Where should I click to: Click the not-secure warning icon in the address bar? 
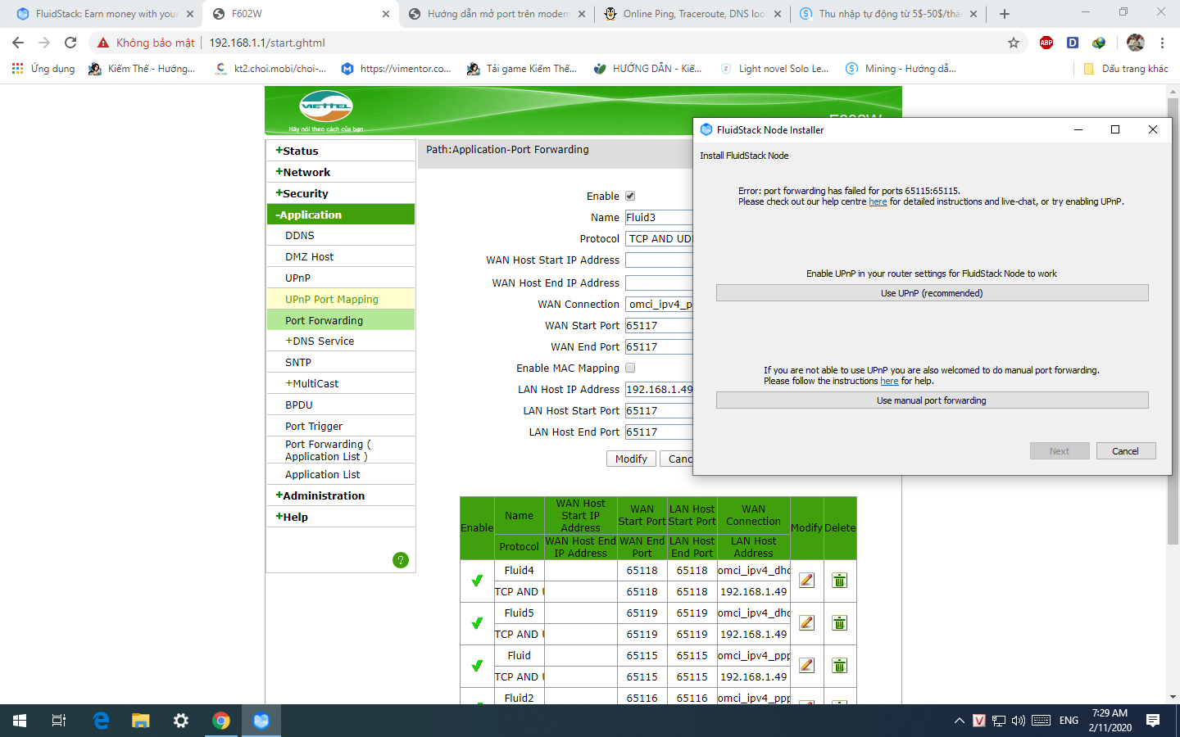click(103, 43)
